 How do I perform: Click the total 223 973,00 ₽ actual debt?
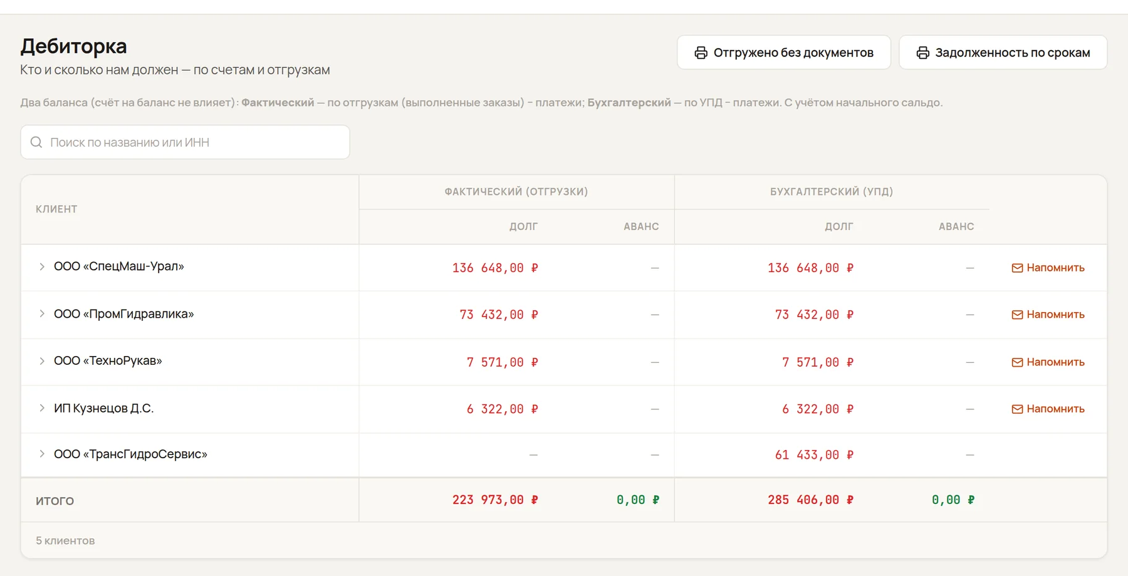click(495, 500)
